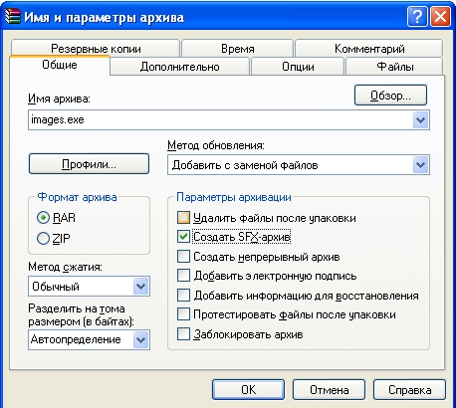This screenshot has height=408, width=456.
Task: Expand the volume size Автоопределение dropdown arrow
Action: point(141,339)
